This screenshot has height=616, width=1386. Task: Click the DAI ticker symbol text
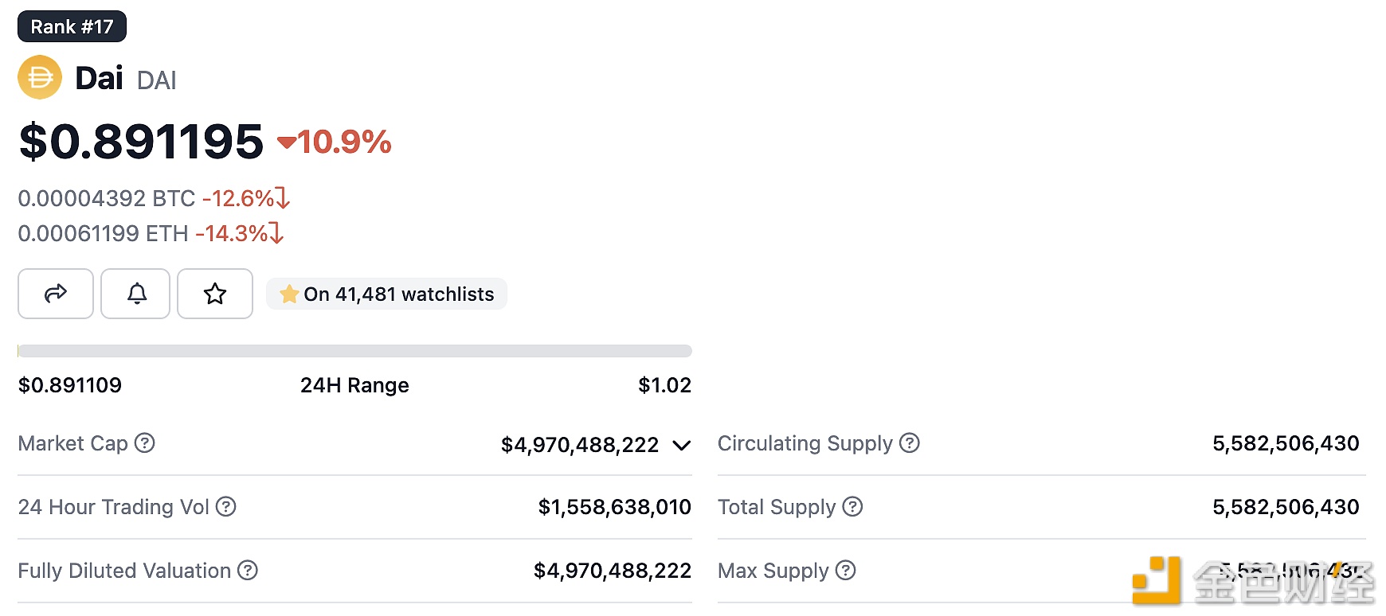pos(156,80)
